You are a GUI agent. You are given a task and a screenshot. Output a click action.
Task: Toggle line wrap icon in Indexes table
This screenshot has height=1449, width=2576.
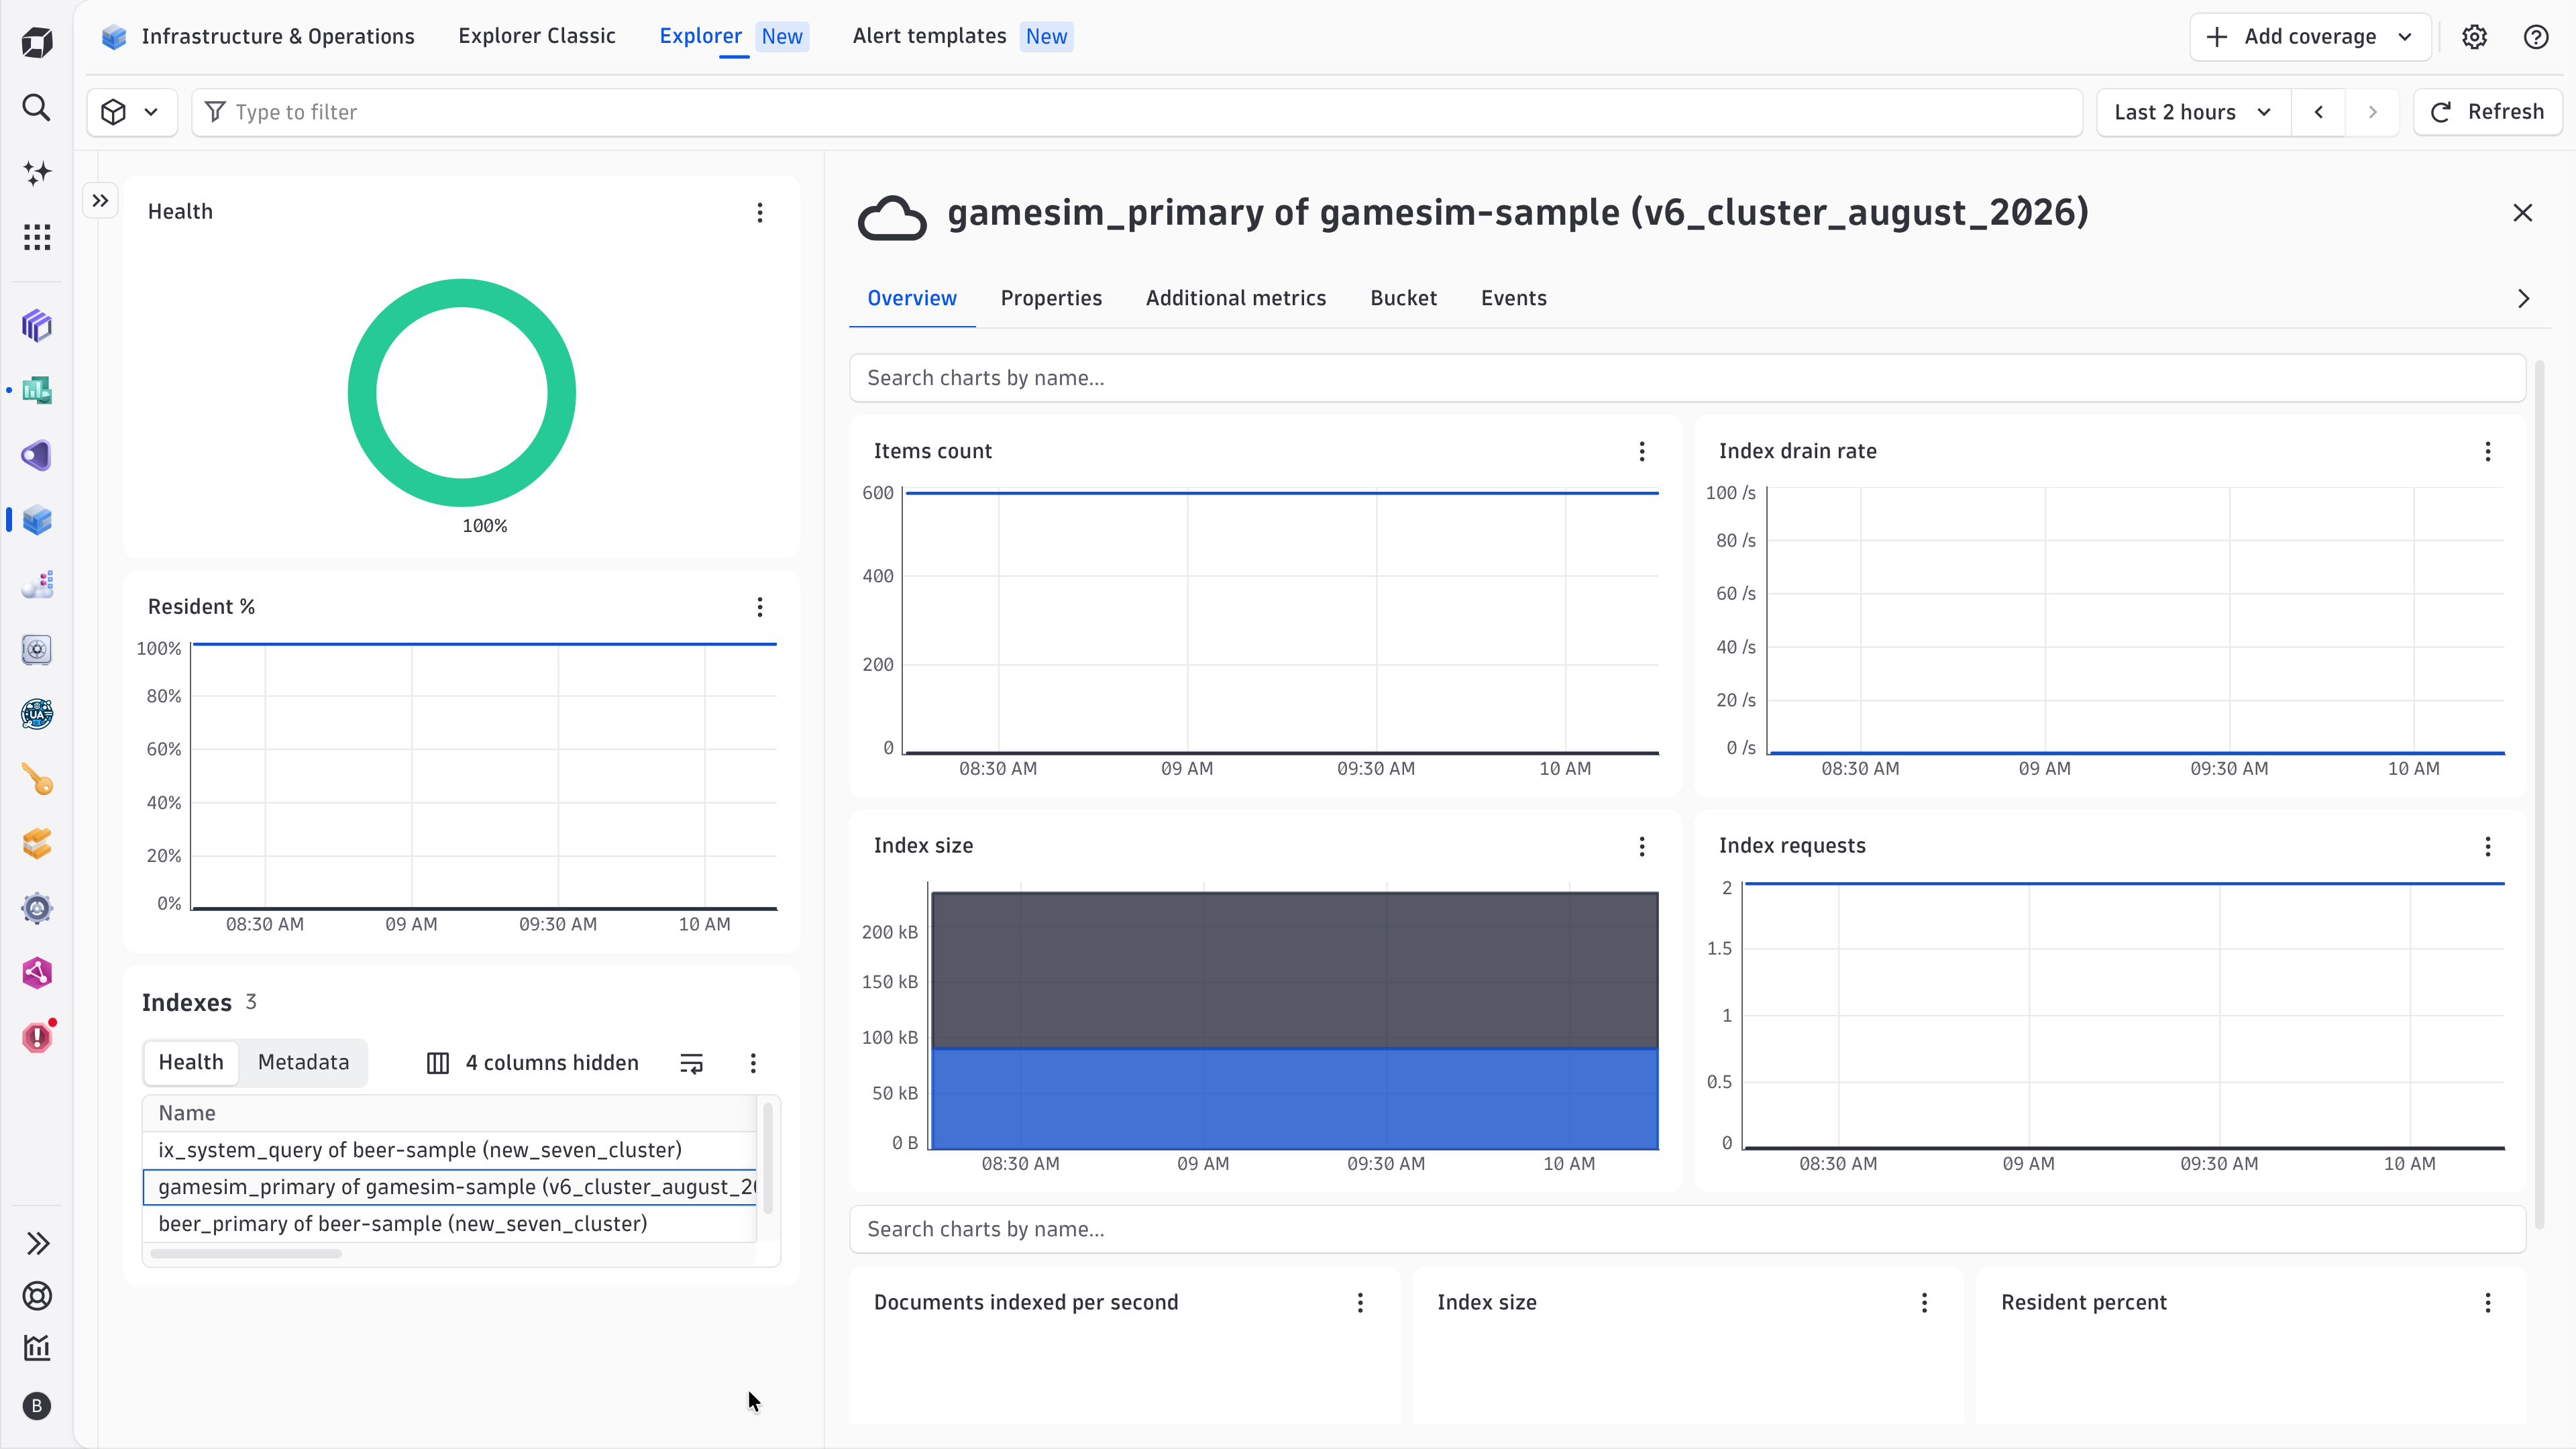pos(692,1063)
